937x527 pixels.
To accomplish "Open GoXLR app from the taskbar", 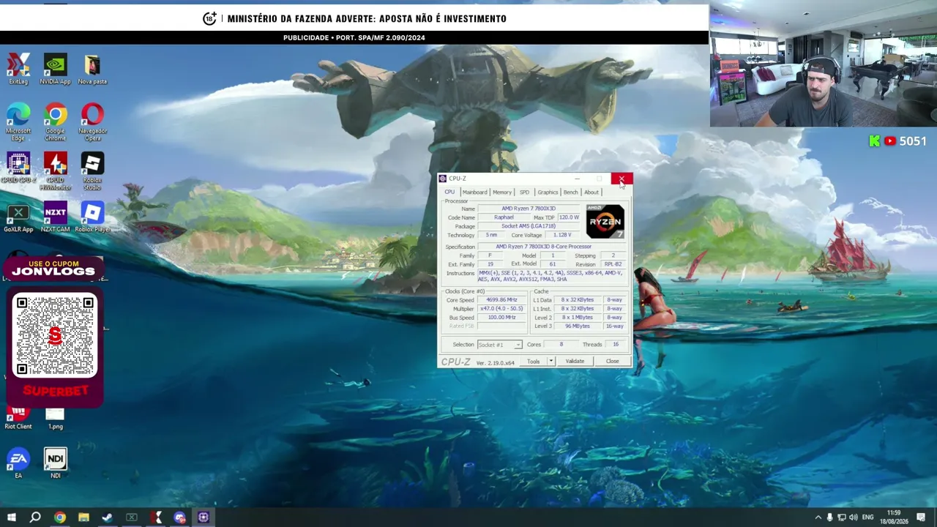I will point(132,517).
